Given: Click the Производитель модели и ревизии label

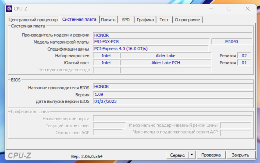Looking at the screenshot, I should [56, 35].
